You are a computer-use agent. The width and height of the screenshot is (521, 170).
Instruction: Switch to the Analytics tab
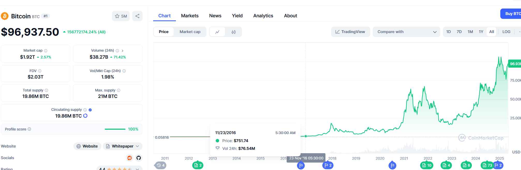(263, 16)
